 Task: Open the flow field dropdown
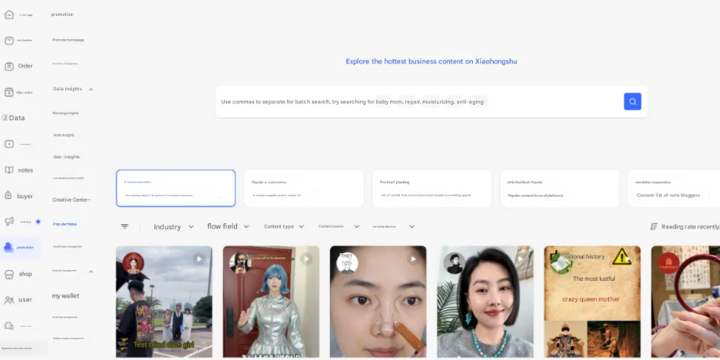[228, 227]
